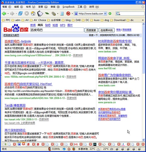Open the address bar URL dropdown
The height and width of the screenshot is (152, 146).
tap(105, 13)
